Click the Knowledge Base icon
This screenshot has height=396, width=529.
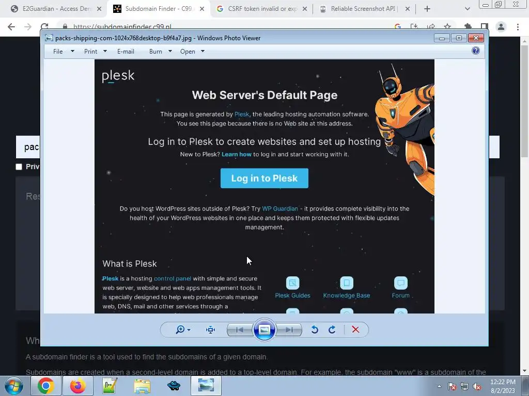[347, 283]
